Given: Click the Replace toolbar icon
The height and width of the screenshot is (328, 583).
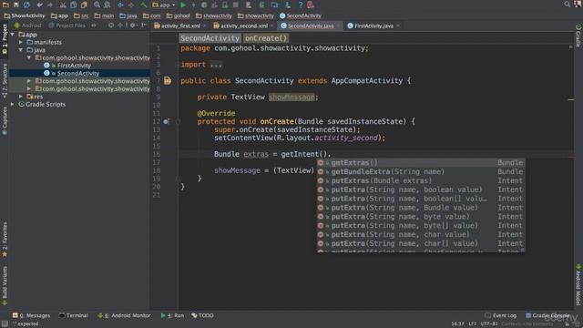Looking at the screenshot, I should 107,5.
